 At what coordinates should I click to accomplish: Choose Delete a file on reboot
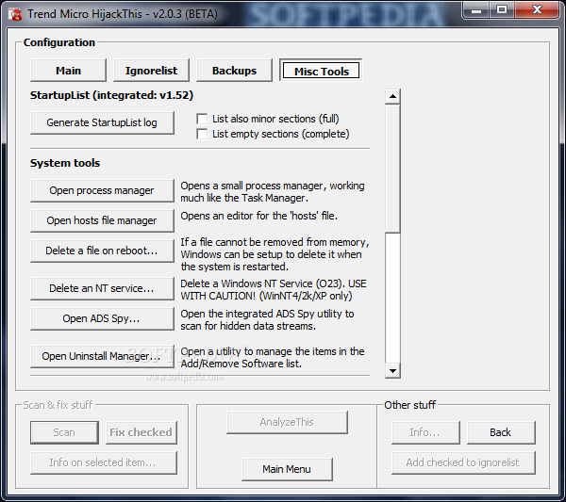[102, 251]
